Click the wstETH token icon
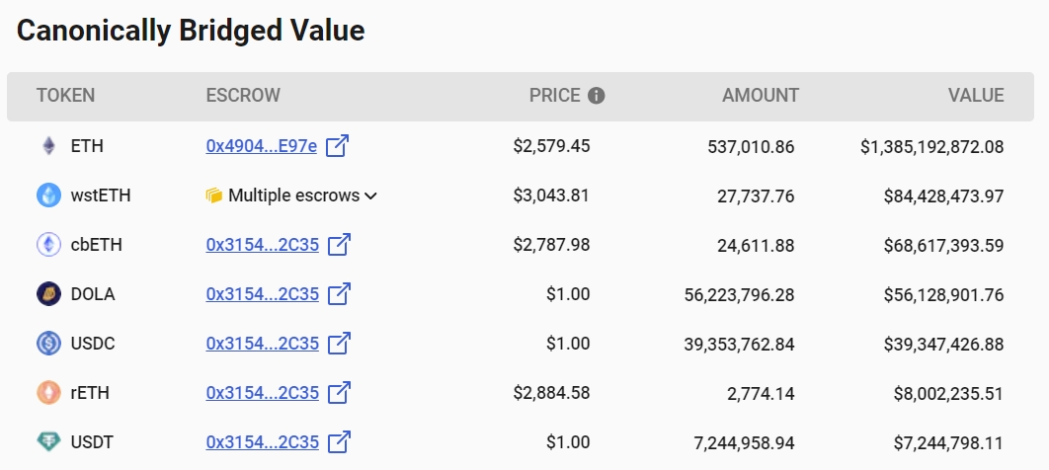Image resolution: width=1049 pixels, height=470 pixels. pos(48,196)
